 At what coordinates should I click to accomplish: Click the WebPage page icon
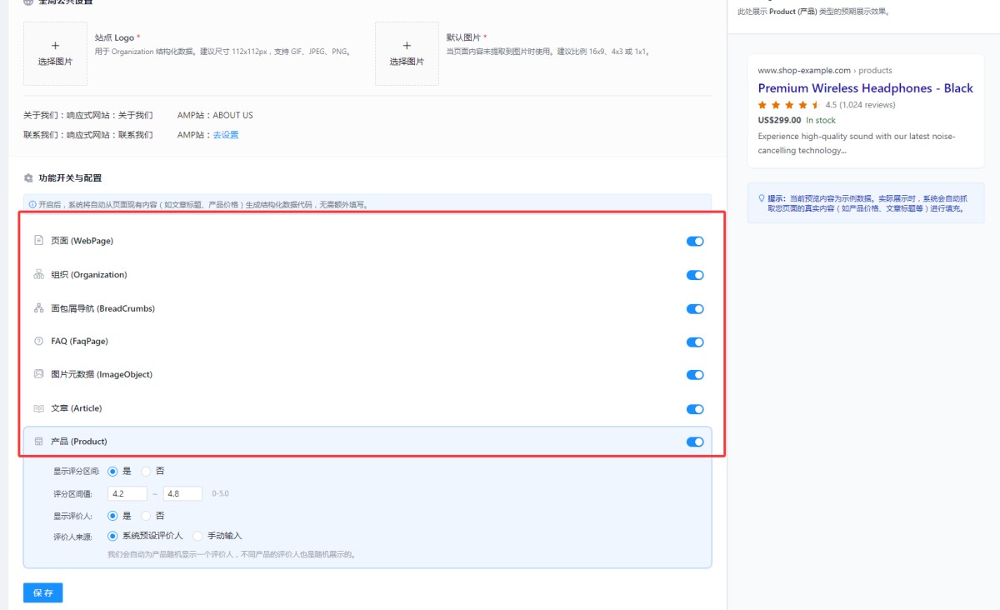38,241
